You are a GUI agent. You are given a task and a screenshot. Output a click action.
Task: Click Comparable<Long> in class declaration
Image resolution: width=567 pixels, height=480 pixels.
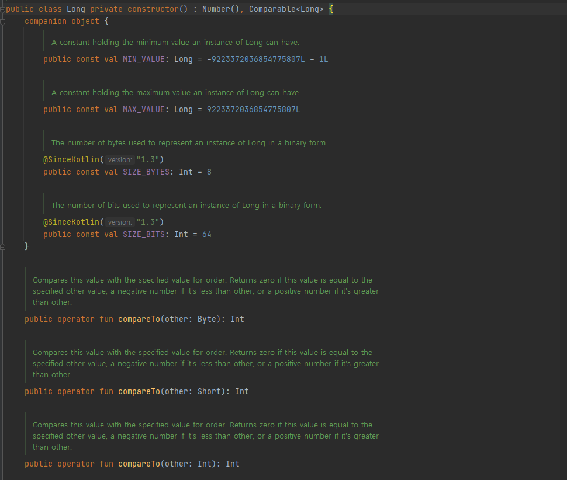click(286, 9)
